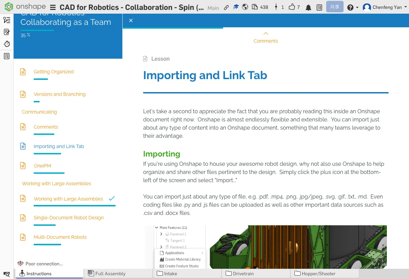Close the lesson sidebar with X
409x279 pixels.
131,20
